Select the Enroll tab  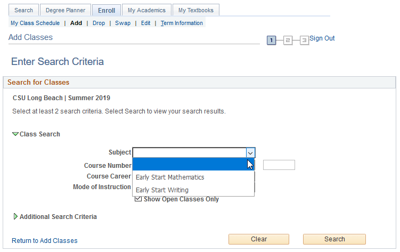pos(107,11)
